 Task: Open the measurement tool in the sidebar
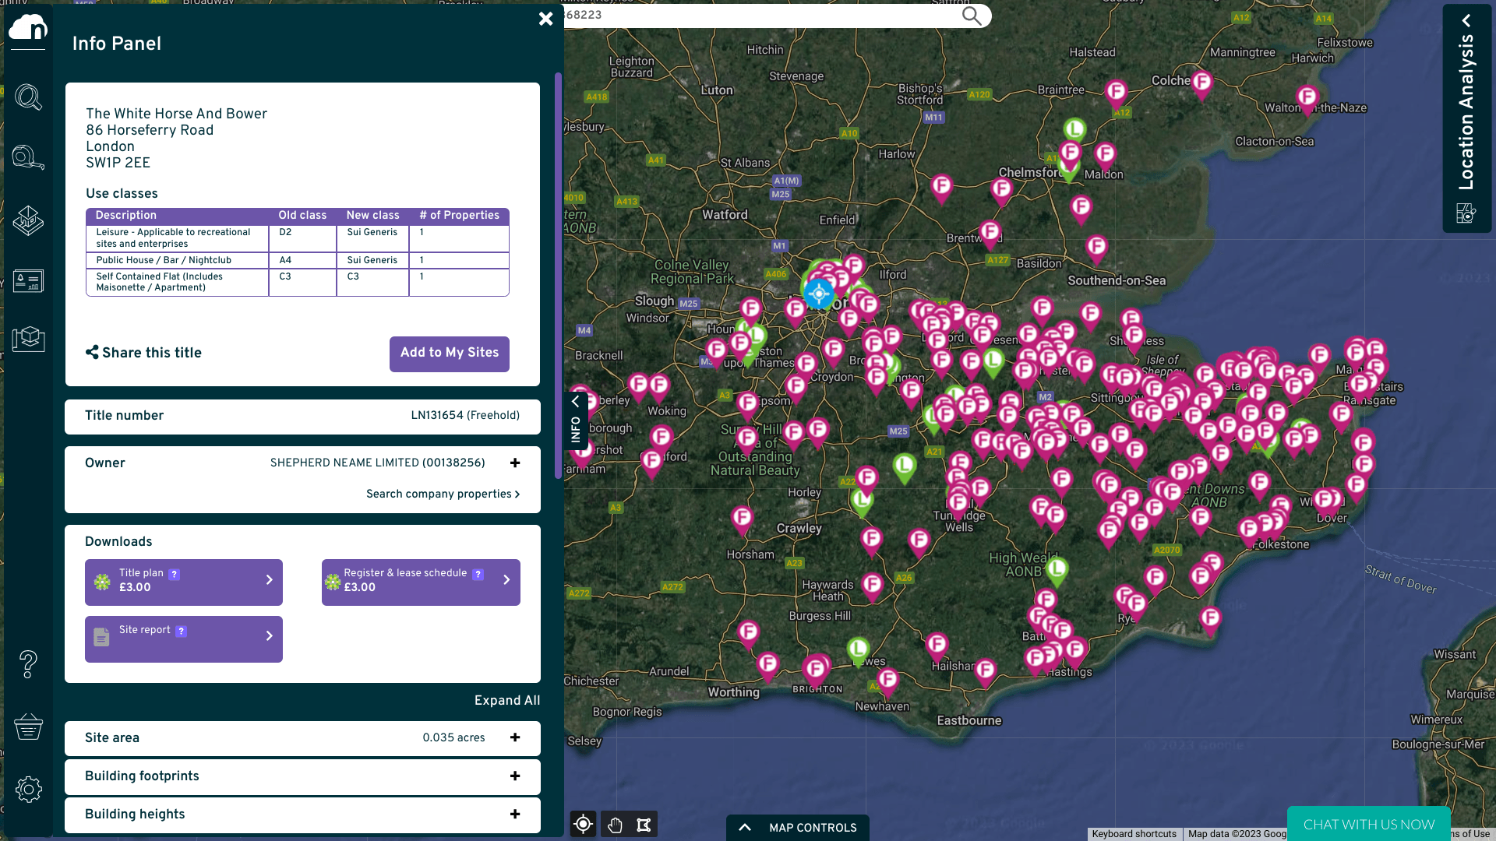click(x=28, y=157)
